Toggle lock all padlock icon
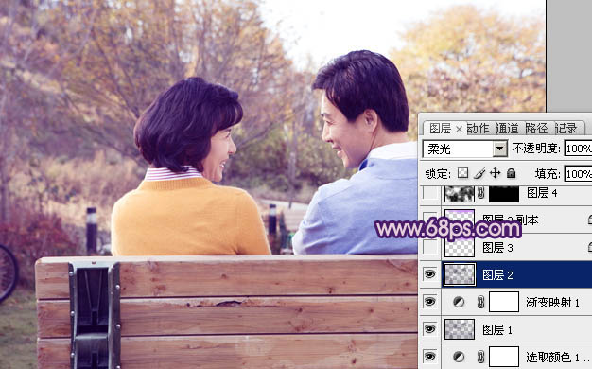592x369 pixels. [x=512, y=173]
